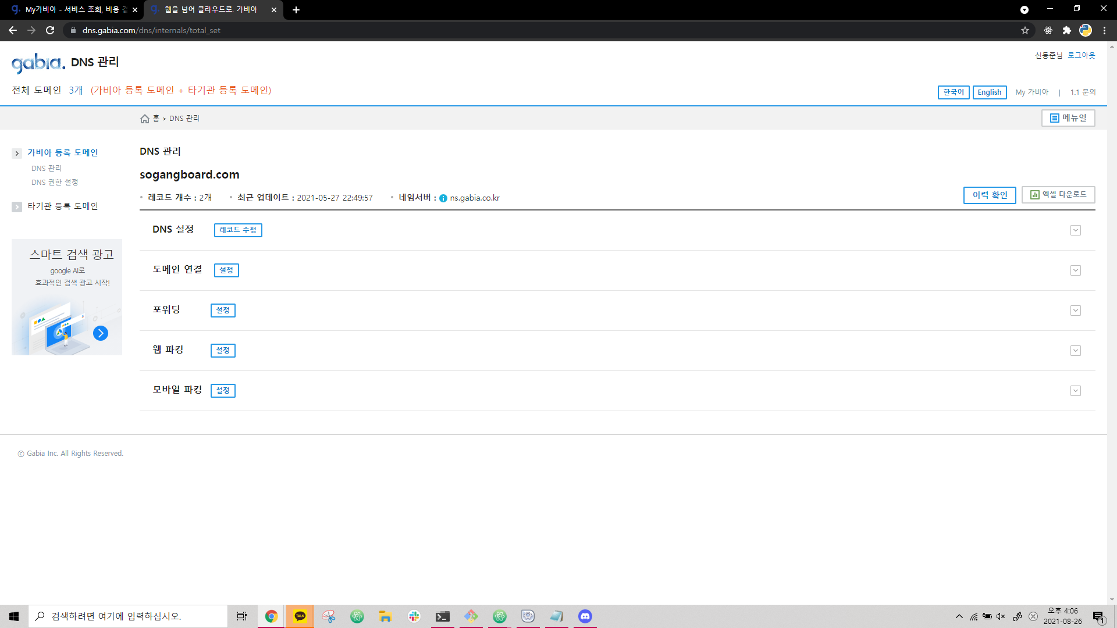The height and width of the screenshot is (628, 1117).
Task: Expand the DNS 설정 section chevron
Action: tap(1076, 230)
